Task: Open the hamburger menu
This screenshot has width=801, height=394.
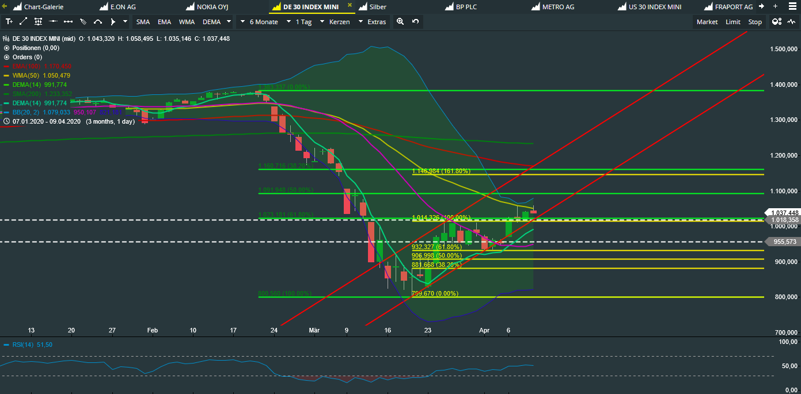Action: point(792,6)
